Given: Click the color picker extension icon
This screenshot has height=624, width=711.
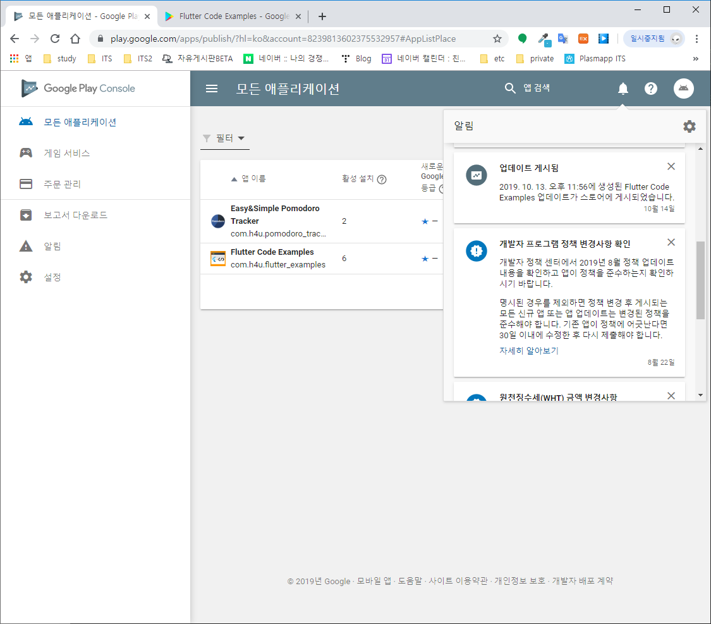Looking at the screenshot, I should [544, 39].
